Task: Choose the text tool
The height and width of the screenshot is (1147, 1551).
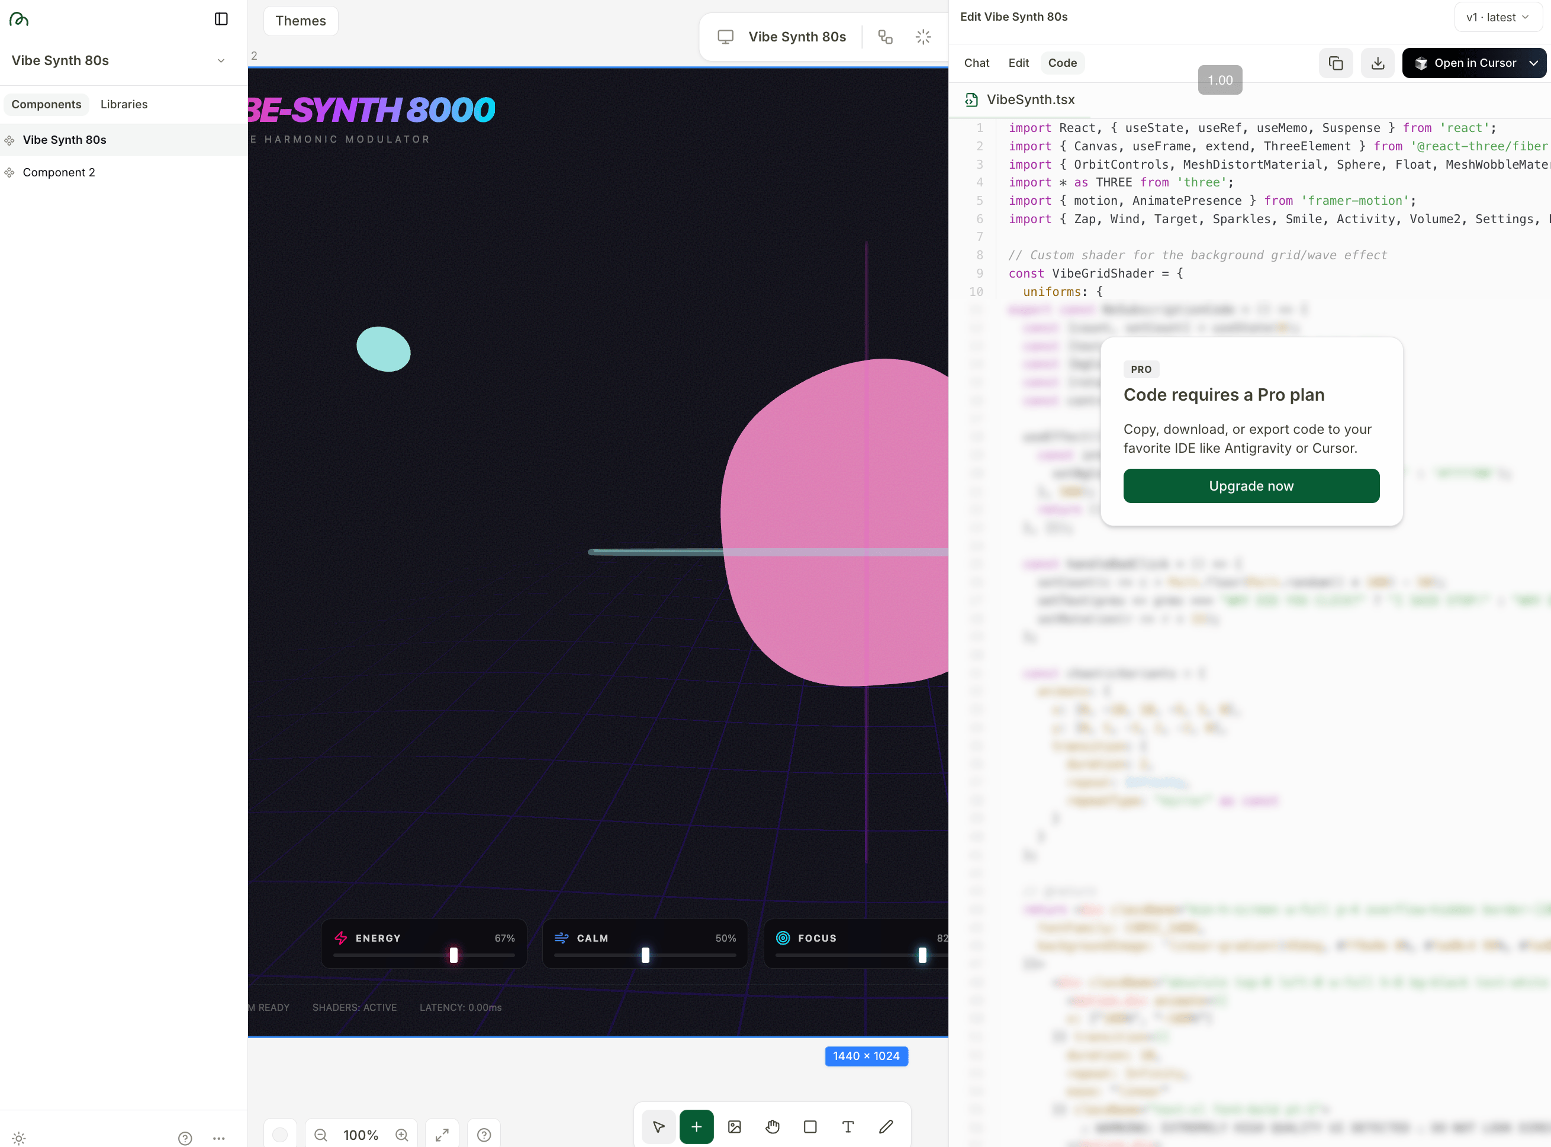Action: [848, 1126]
